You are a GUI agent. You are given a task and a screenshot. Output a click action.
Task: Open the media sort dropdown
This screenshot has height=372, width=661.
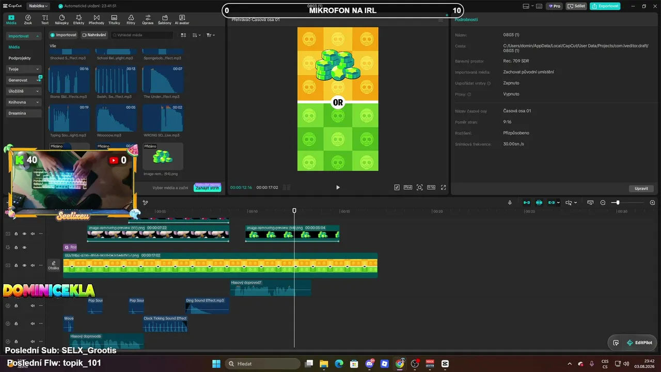[196, 35]
